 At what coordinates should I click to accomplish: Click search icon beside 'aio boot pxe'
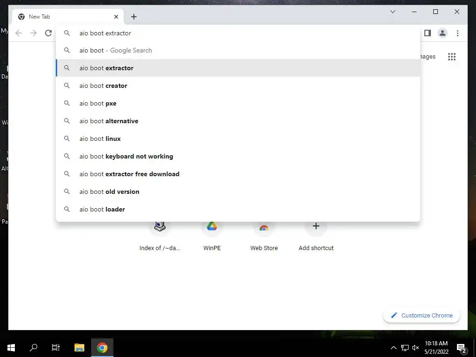pos(67,103)
